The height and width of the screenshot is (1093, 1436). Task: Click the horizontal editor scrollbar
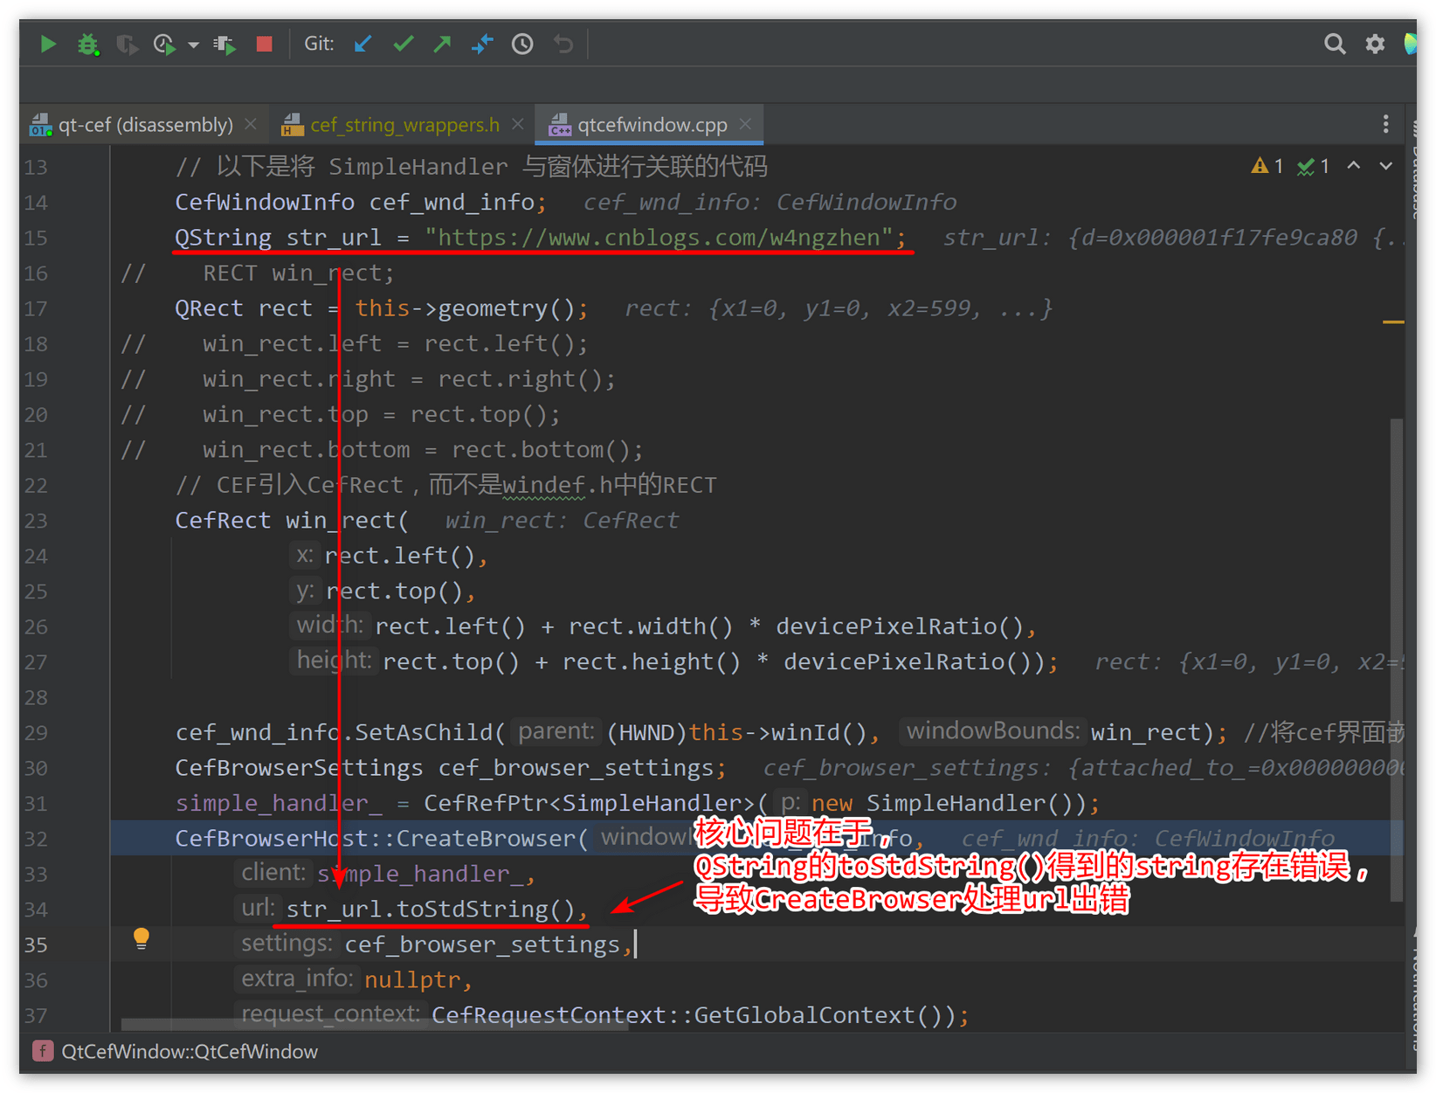pos(375,1024)
